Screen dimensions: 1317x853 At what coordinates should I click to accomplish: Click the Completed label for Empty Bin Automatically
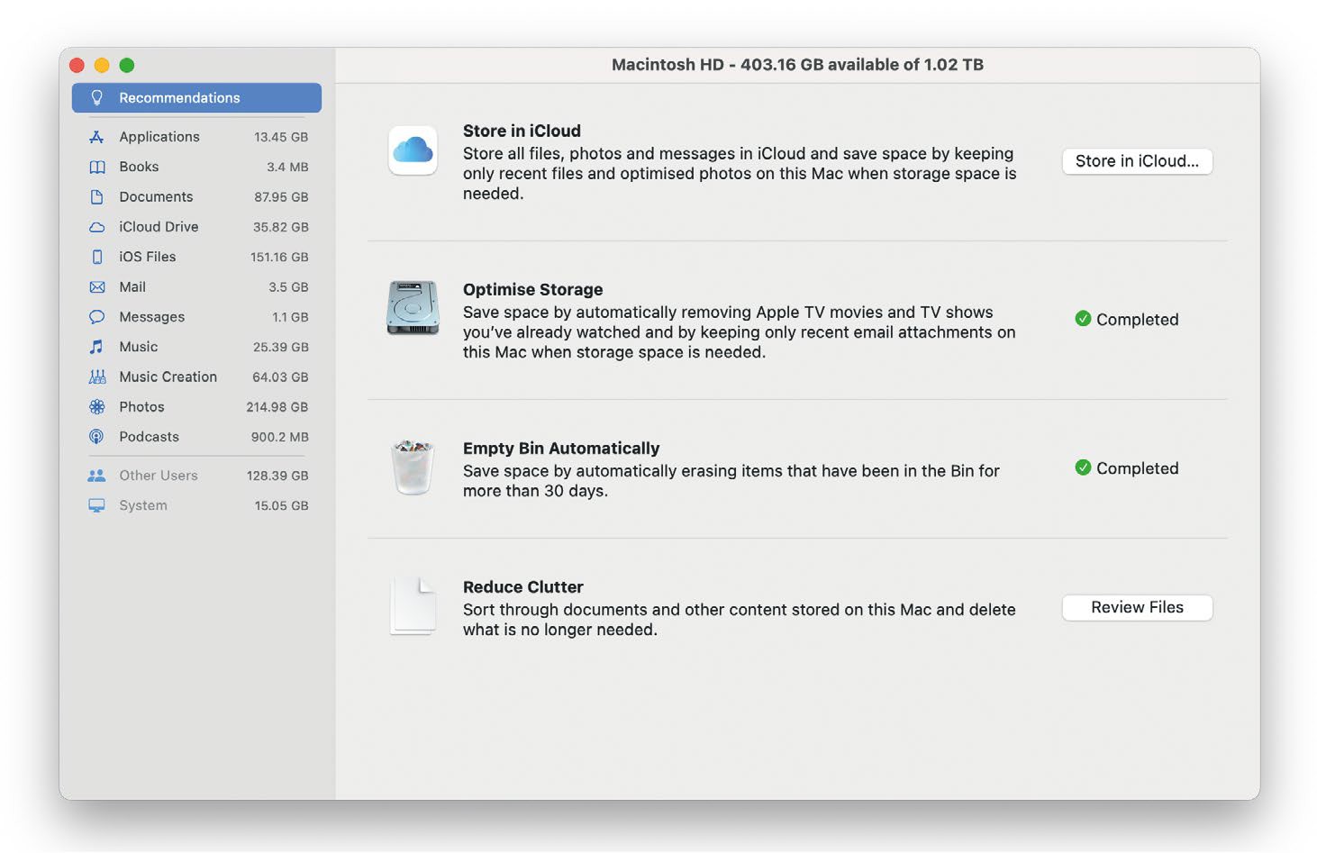(x=1137, y=468)
